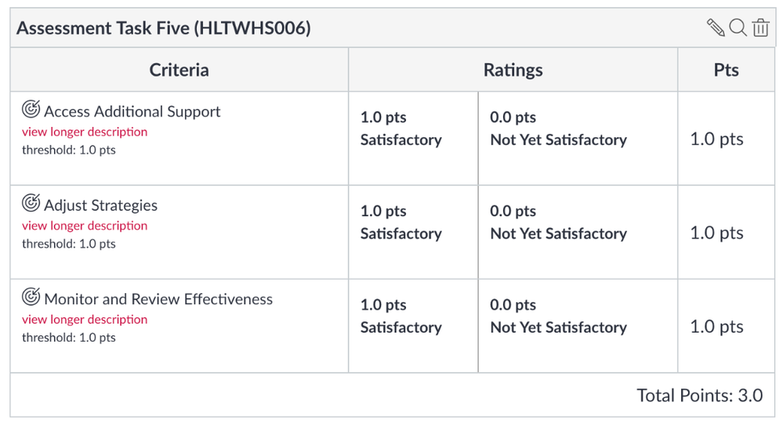View longer description for Monitor and Review Effectiveness
Viewport: 783px width, 427px height.
(85, 320)
